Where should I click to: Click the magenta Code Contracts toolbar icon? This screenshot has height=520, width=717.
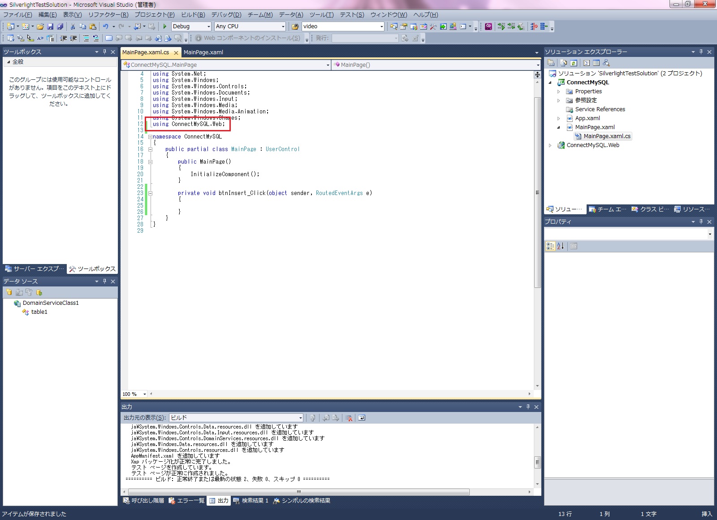tap(488, 26)
